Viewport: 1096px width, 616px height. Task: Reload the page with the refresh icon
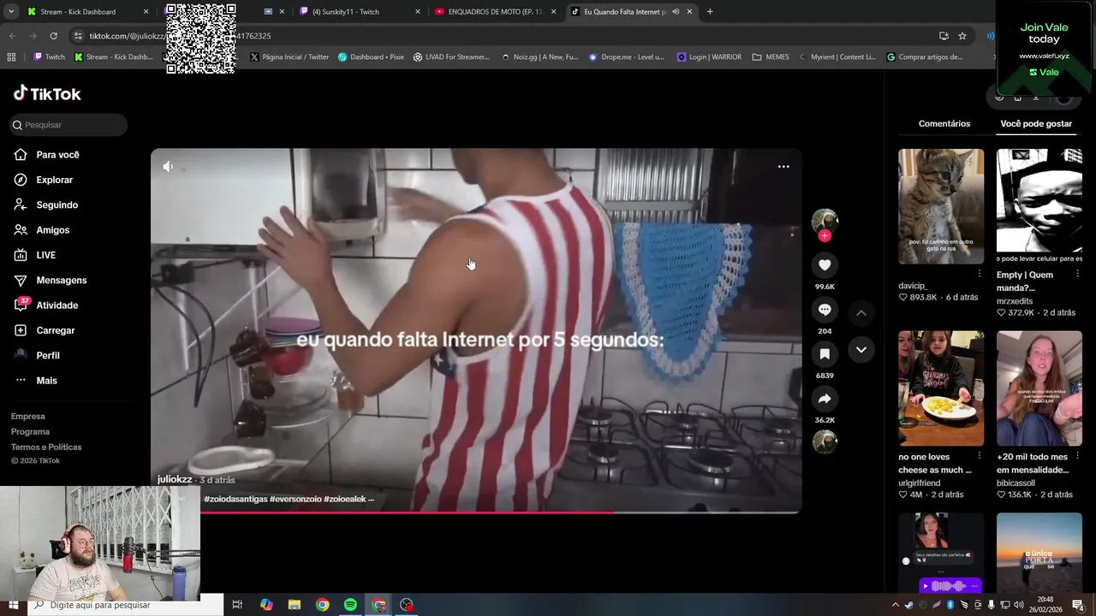click(x=53, y=36)
